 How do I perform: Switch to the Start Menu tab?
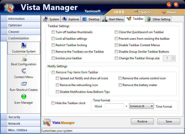click(x=113, y=19)
